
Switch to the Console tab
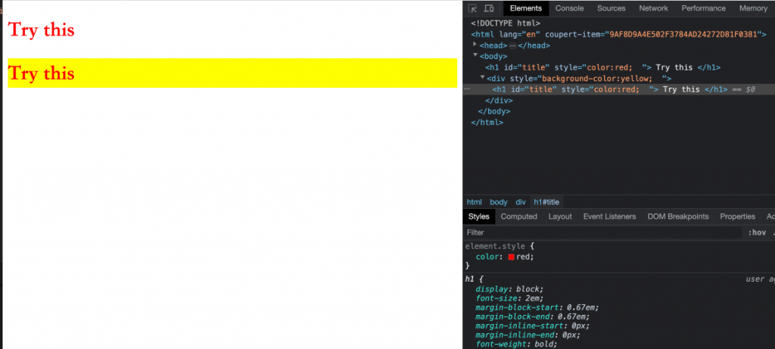[569, 8]
